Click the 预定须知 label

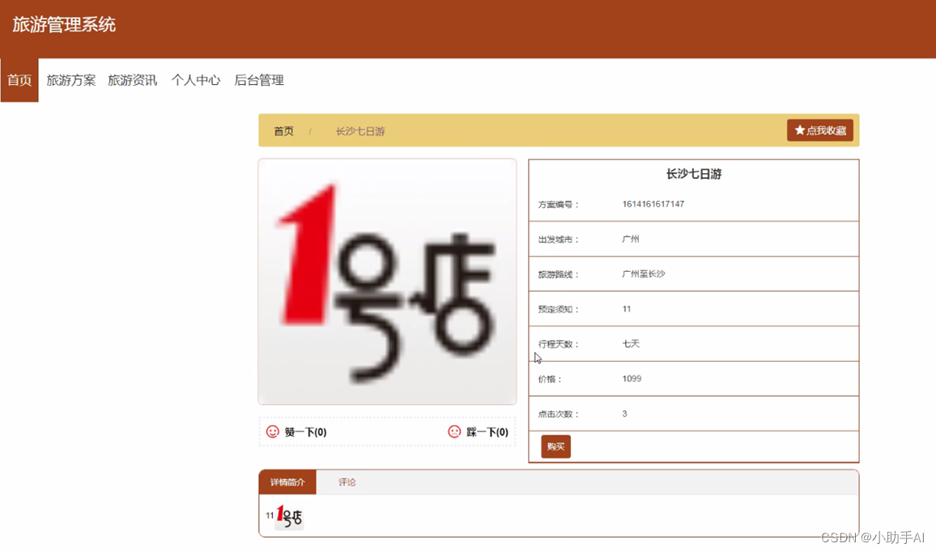coord(558,309)
